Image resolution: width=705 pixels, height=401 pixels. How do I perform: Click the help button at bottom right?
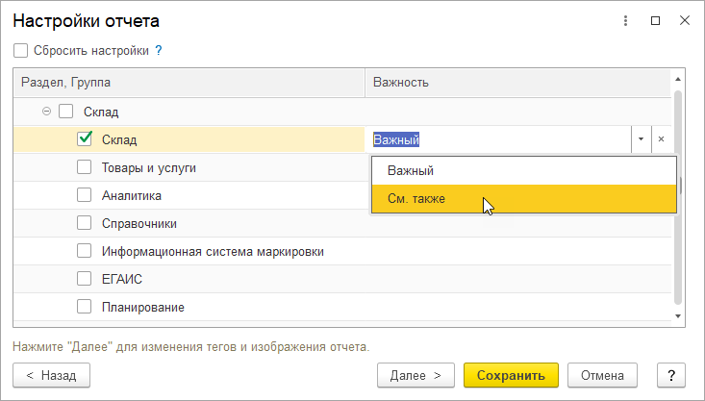pyautogui.click(x=670, y=375)
